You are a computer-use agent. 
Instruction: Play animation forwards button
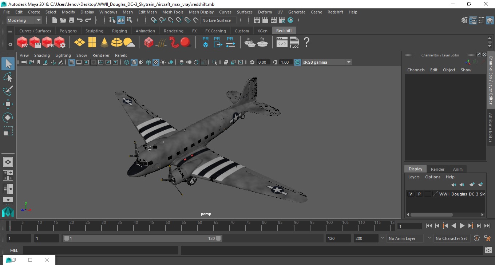[x=462, y=226]
